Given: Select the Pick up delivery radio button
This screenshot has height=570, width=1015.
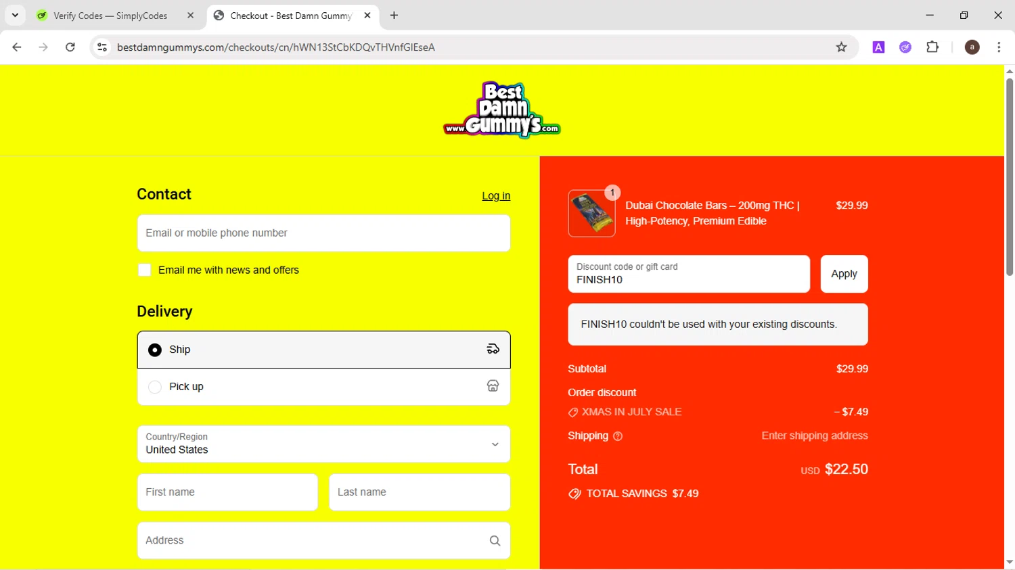Looking at the screenshot, I should click(155, 387).
